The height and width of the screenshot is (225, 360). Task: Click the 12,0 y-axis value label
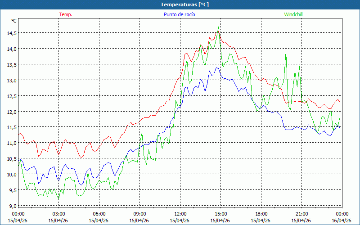11,112
